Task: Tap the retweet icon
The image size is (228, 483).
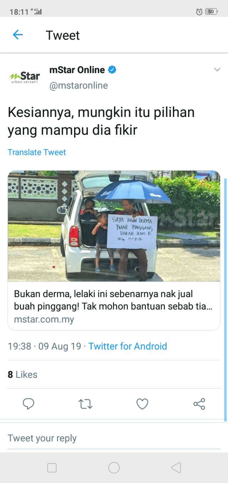Action: point(85,404)
